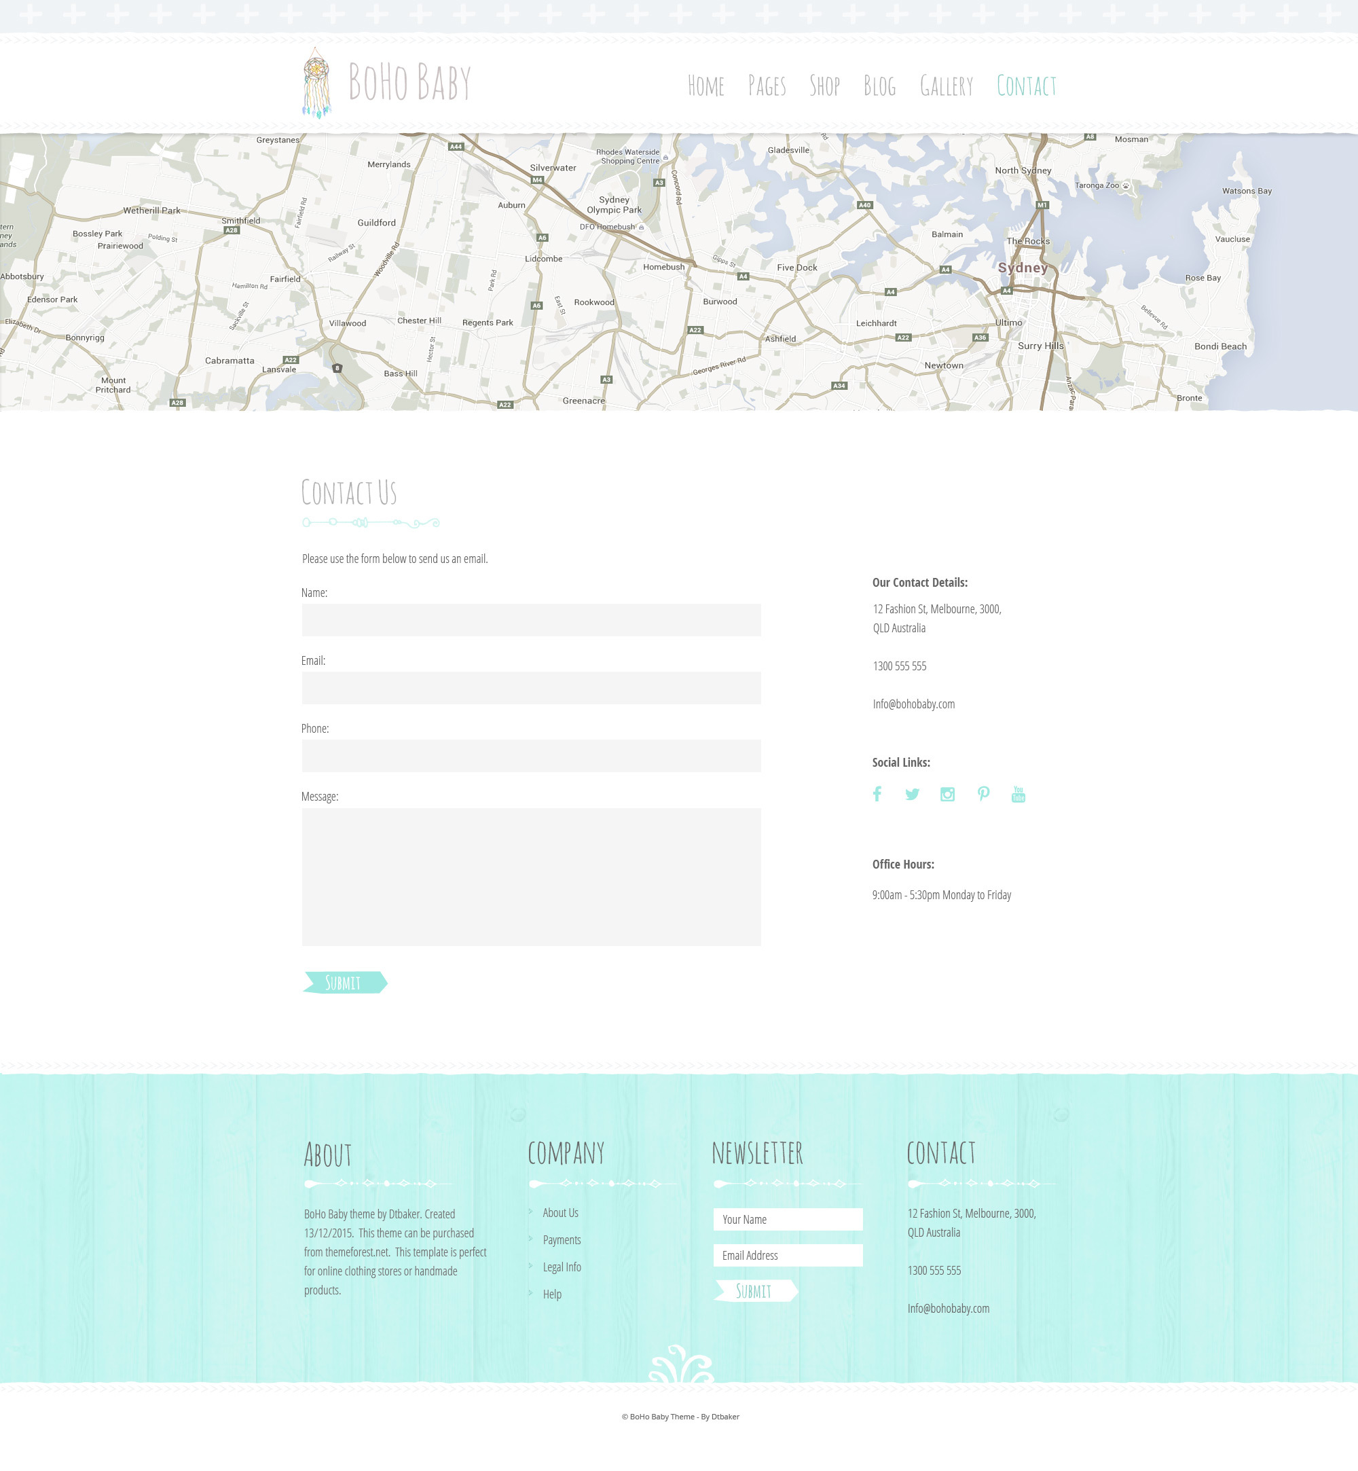1358x1471 pixels.
Task: Submit the contact form
Action: point(344,982)
